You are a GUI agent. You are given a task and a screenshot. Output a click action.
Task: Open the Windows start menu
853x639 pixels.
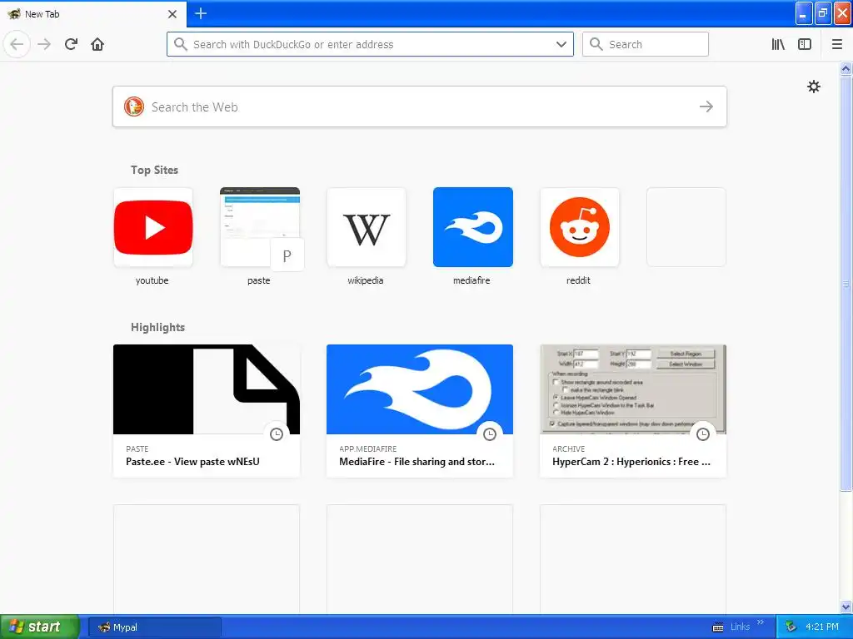point(39,627)
